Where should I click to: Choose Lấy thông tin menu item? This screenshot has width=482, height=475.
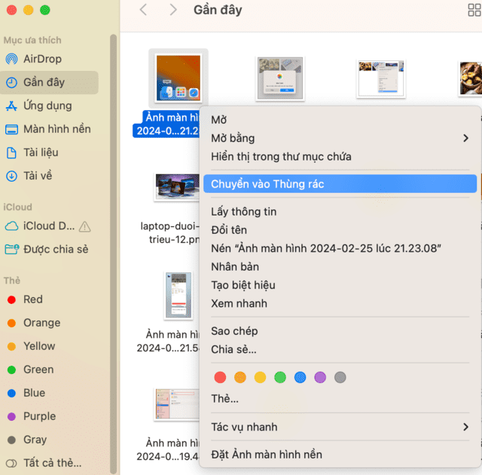pyautogui.click(x=340, y=212)
